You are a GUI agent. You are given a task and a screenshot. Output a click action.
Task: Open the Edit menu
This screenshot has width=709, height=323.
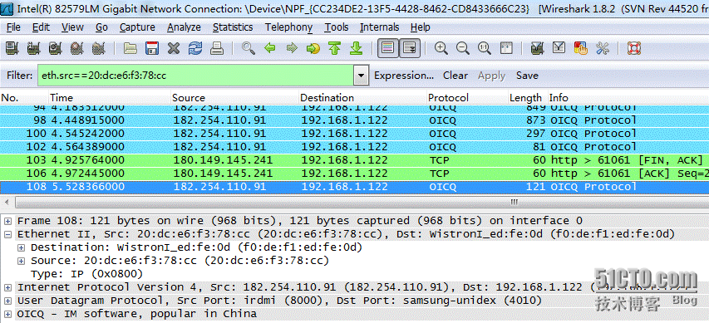coord(42,27)
